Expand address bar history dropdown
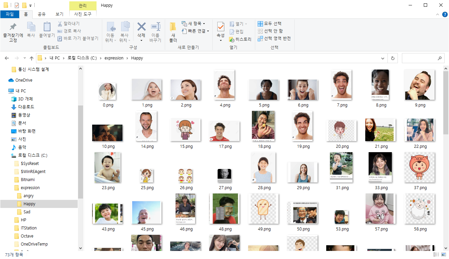 (x=382, y=58)
